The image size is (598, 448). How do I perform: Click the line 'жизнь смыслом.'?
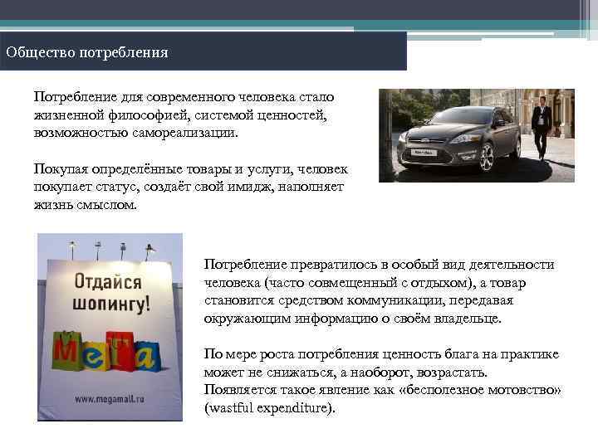click(x=85, y=205)
